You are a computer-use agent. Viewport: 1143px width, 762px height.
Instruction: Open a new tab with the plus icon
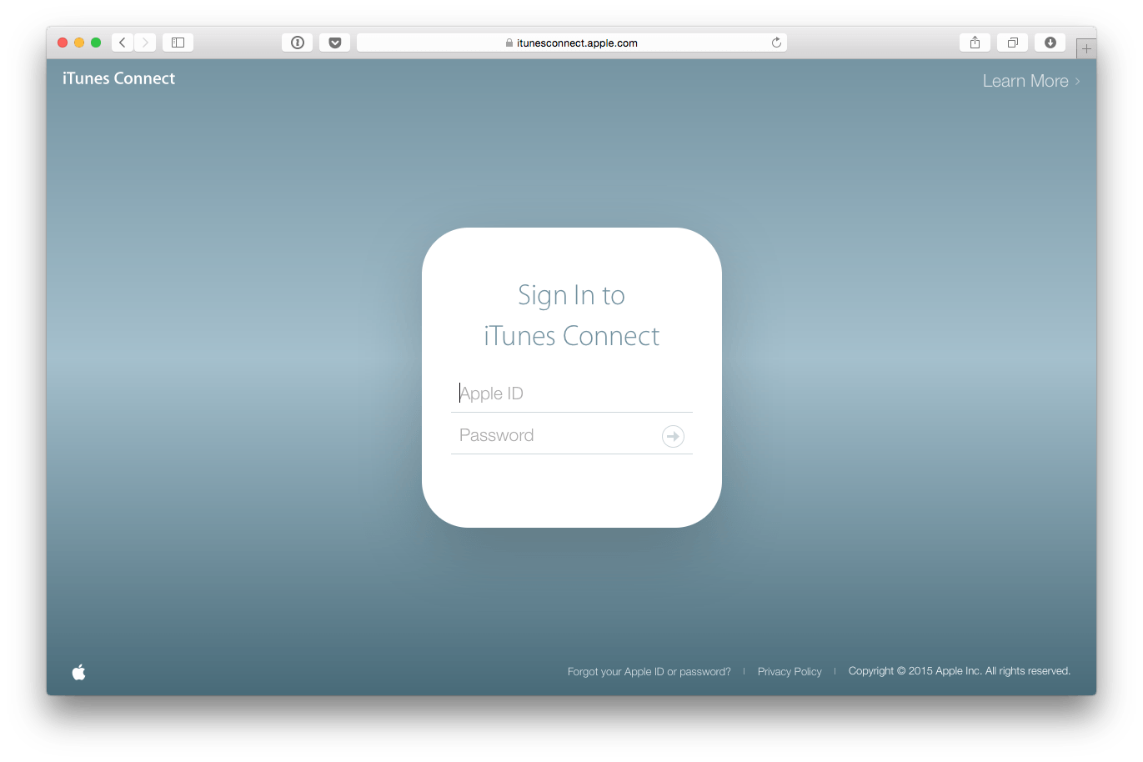click(x=1085, y=48)
